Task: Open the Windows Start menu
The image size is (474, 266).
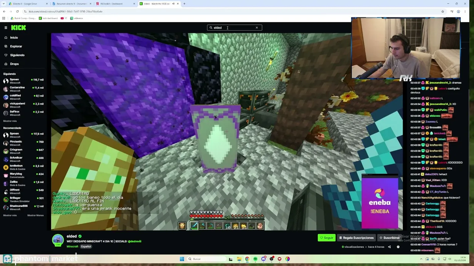Action: [182, 259]
